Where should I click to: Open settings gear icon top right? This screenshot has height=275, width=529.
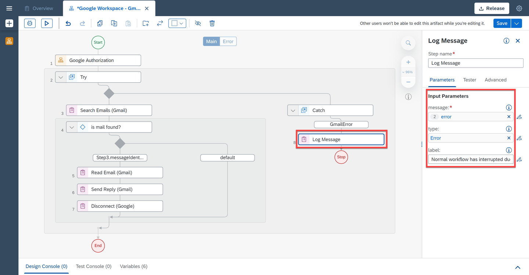coord(519,8)
